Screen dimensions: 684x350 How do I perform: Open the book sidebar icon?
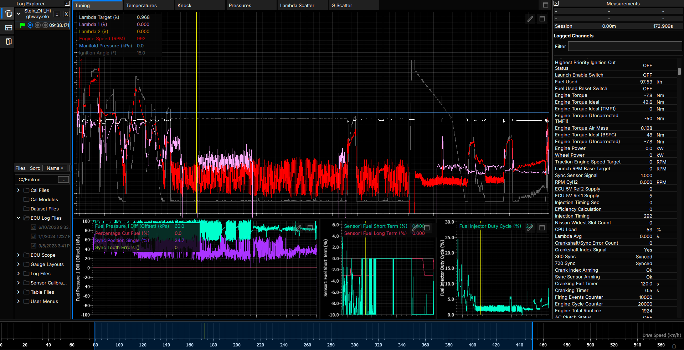(x=9, y=42)
